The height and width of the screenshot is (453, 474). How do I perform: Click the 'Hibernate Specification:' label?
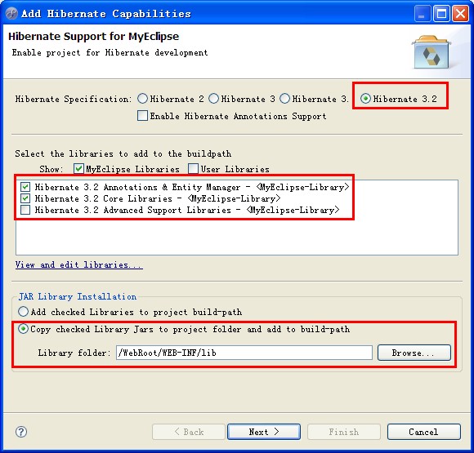[x=74, y=99]
